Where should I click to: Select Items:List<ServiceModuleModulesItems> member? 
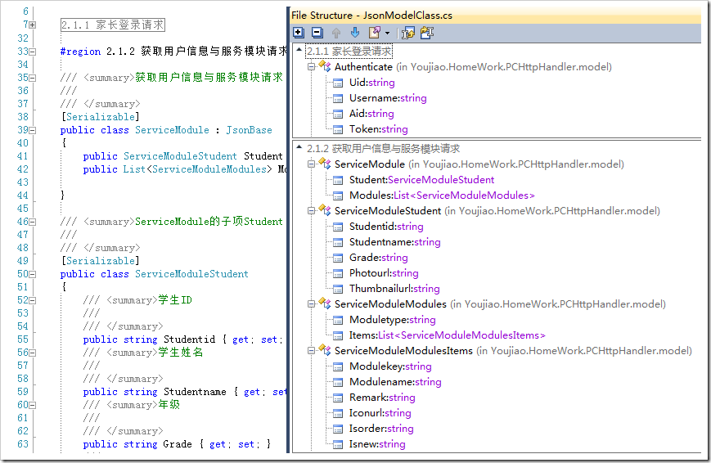pyautogui.click(x=447, y=335)
